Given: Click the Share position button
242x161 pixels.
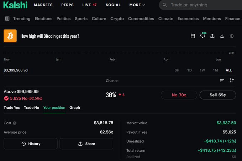Looking at the screenshot, I should point(86,144).
